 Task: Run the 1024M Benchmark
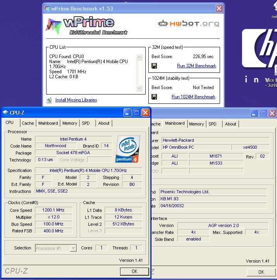[193, 97]
